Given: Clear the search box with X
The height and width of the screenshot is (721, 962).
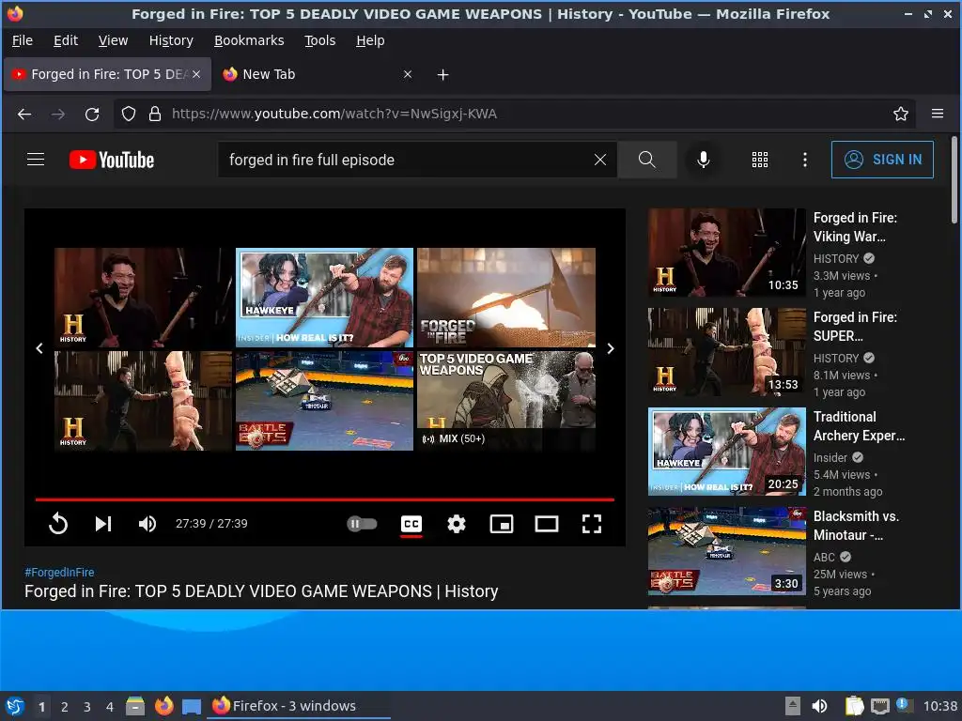Looking at the screenshot, I should 600,160.
